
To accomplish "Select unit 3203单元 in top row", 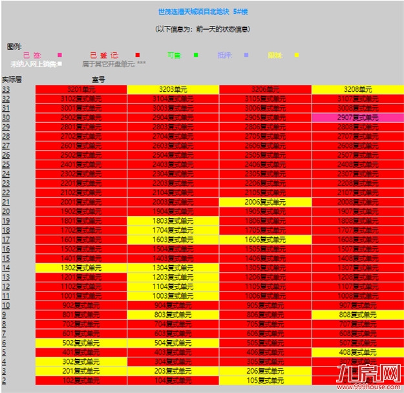I will tap(173, 89).
